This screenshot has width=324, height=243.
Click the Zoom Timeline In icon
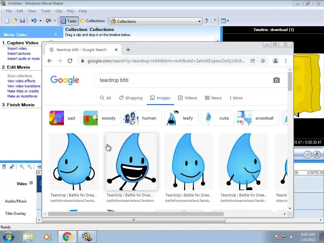[22, 166]
